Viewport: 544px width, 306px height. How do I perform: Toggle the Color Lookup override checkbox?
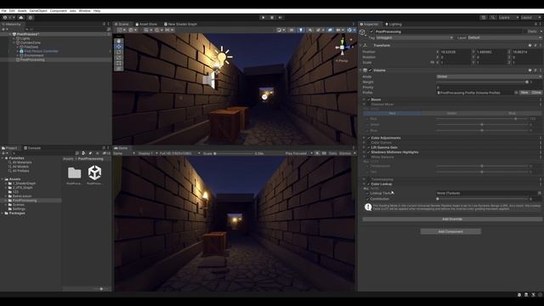tap(368, 184)
